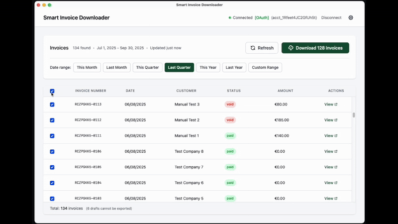
Task: Click external link icon for Test Company 8
Action: pos(336,151)
